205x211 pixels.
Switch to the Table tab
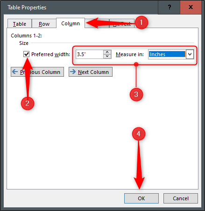click(20, 24)
